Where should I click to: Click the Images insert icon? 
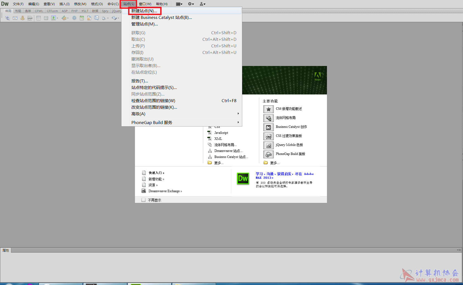53,18
